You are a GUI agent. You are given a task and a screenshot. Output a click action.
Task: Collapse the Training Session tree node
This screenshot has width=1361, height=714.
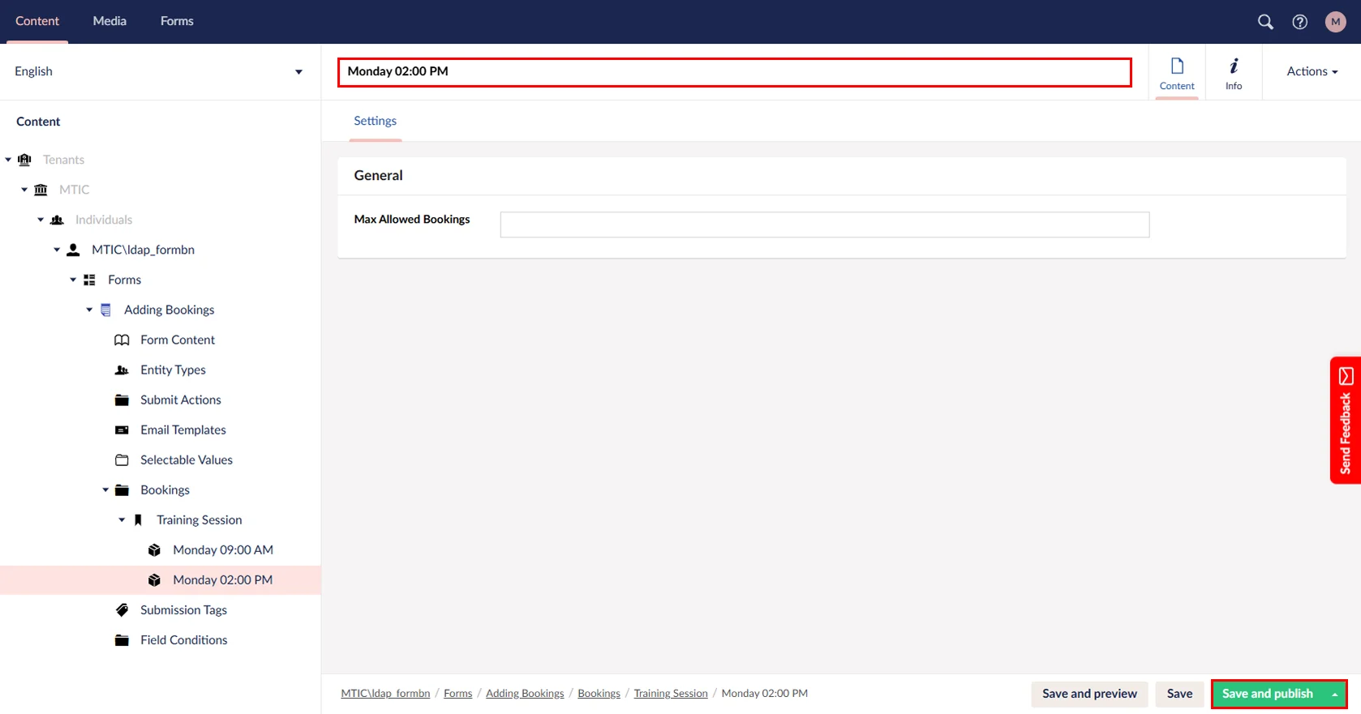(122, 519)
